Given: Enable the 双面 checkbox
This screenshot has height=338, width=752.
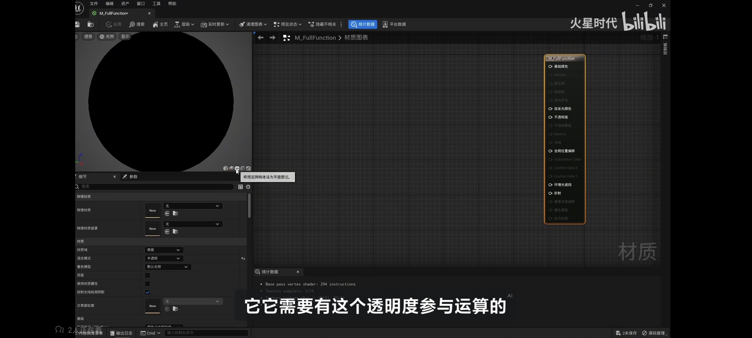Looking at the screenshot, I should click(148, 275).
